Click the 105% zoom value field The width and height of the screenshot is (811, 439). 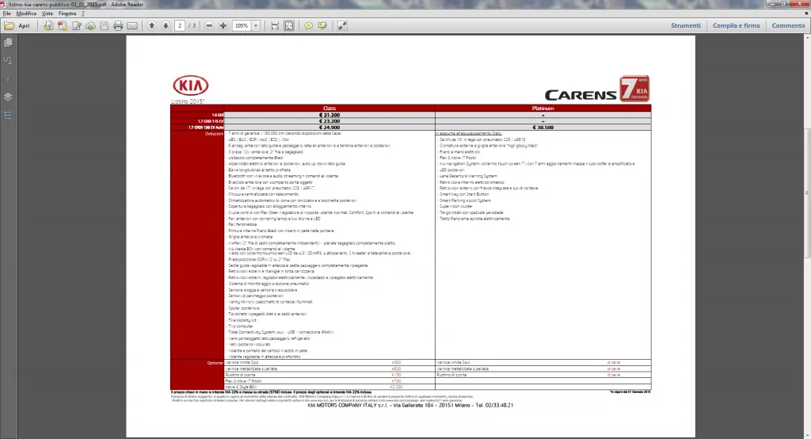(242, 25)
